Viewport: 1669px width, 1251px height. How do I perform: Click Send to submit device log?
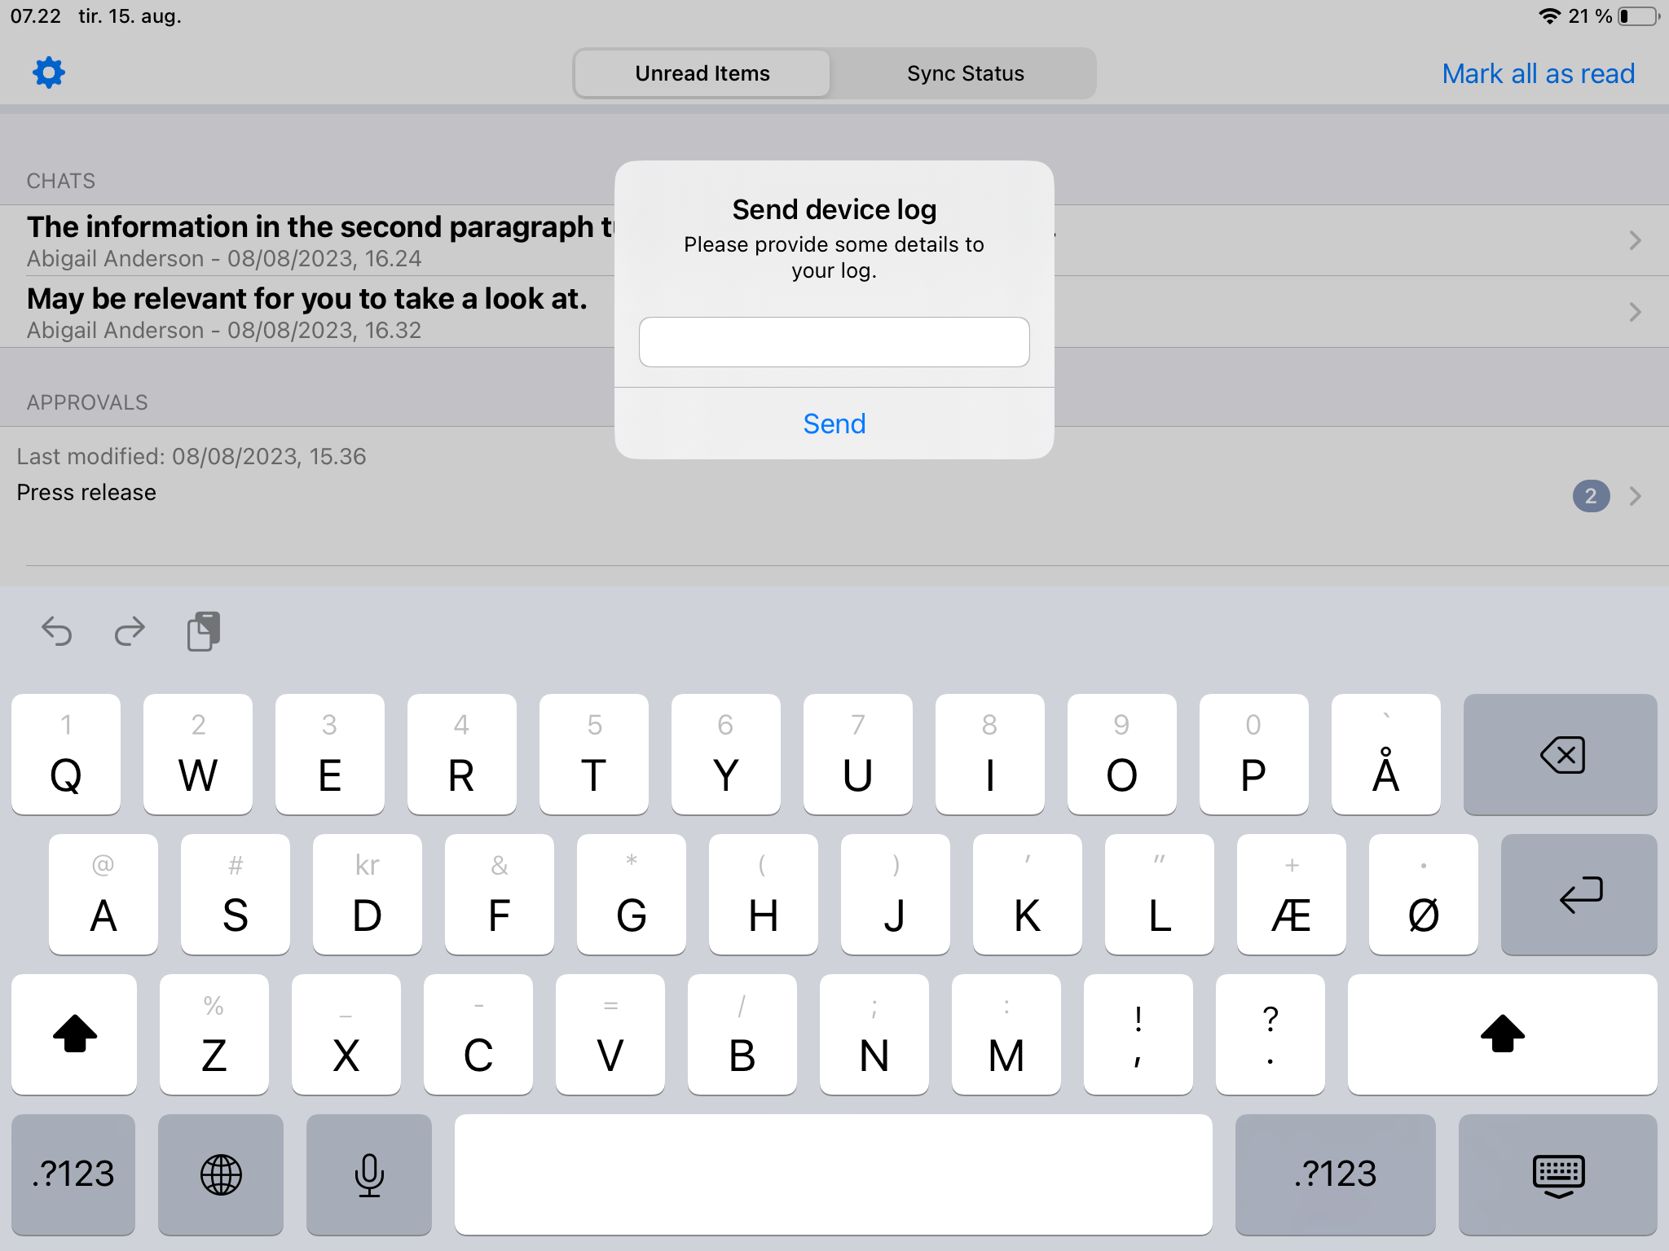coord(834,422)
